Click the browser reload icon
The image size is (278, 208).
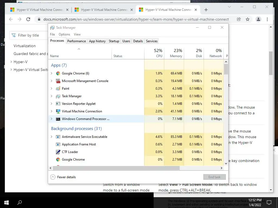[28, 19]
